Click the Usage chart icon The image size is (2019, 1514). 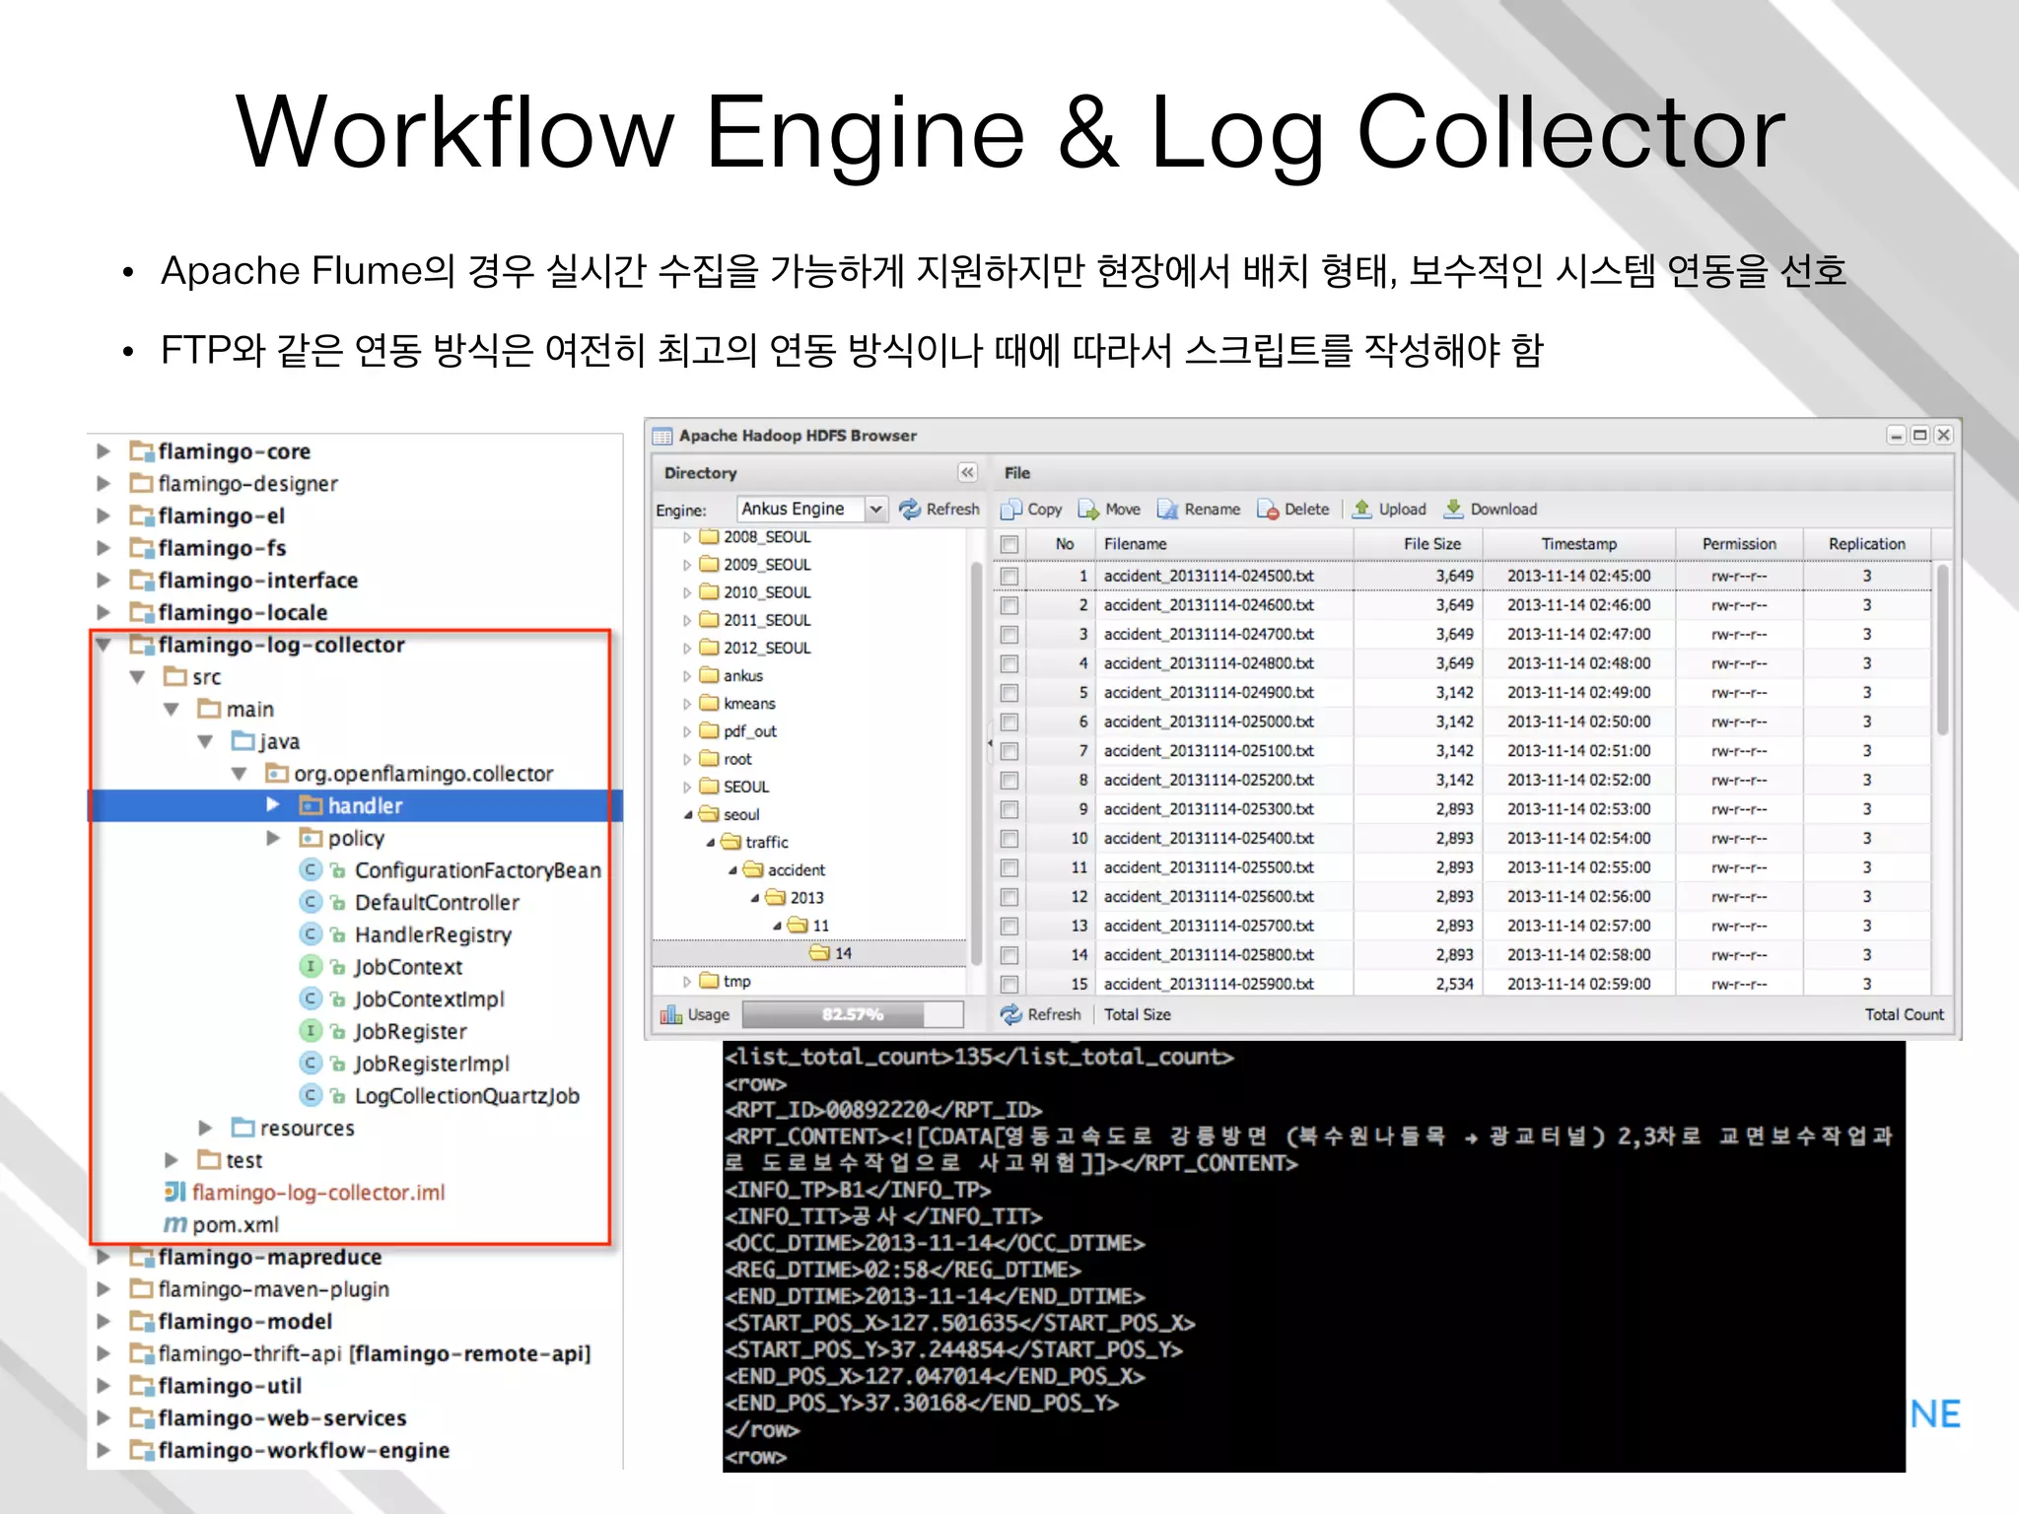click(x=671, y=1014)
